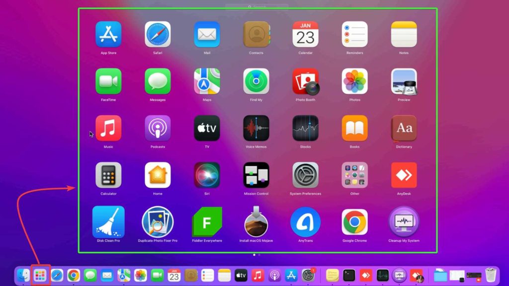Expand the Other apps folder

pos(354,175)
